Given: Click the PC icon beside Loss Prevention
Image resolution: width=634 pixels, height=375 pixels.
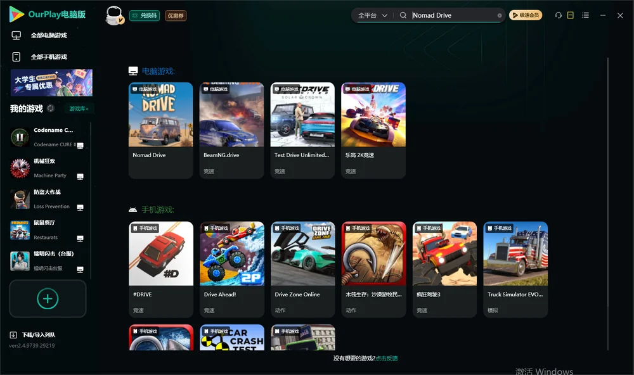Looking at the screenshot, I should [80, 208].
